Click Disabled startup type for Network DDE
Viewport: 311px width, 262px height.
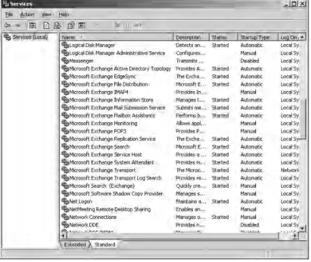250,225
